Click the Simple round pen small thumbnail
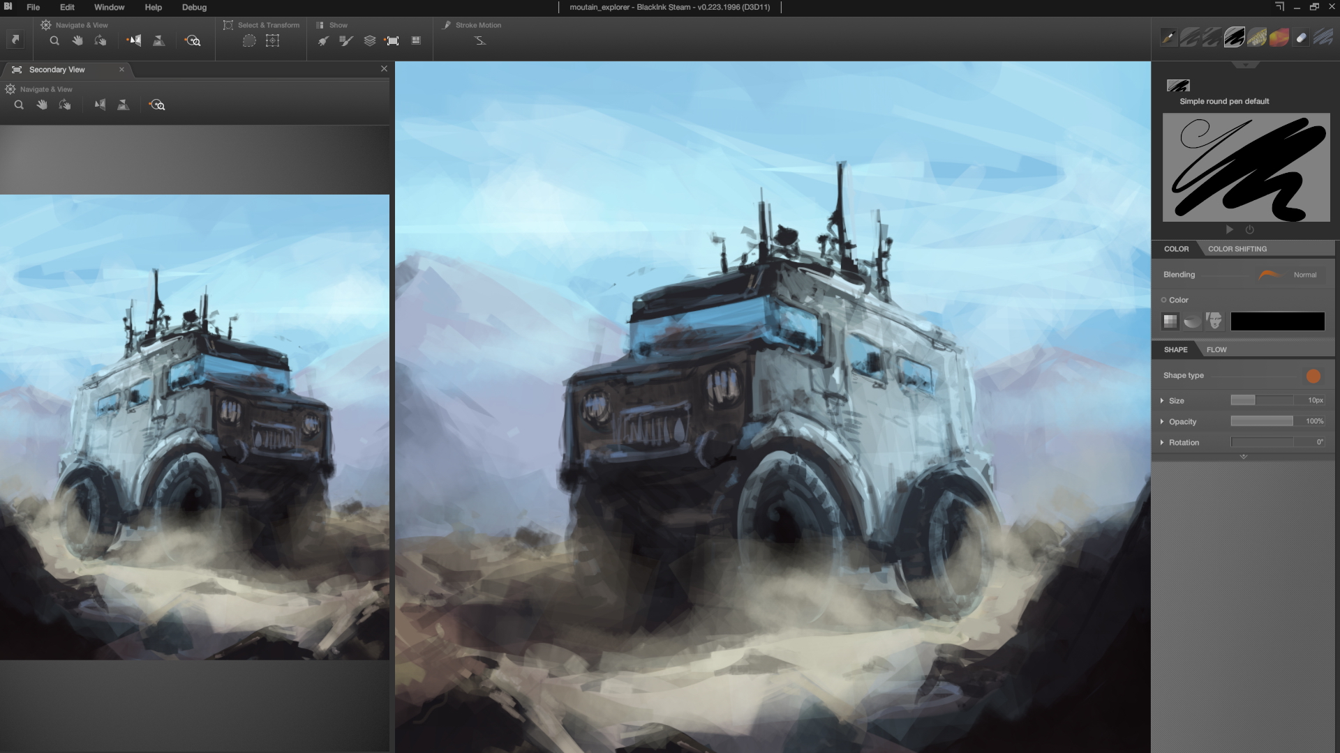The image size is (1340, 753). click(x=1178, y=86)
